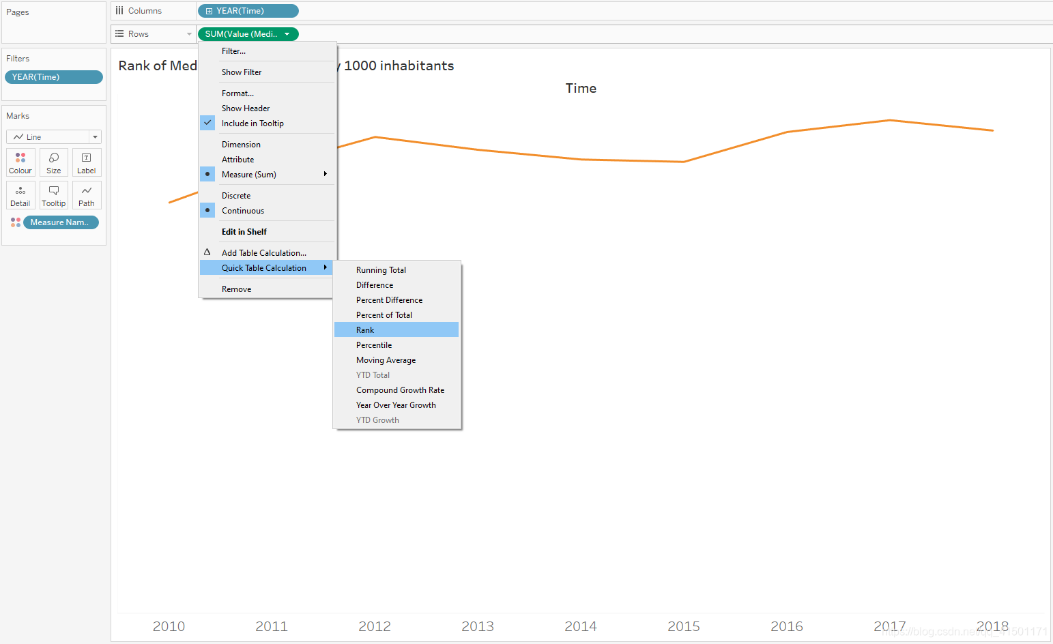The width and height of the screenshot is (1053, 644).
Task: Click the YEAR(Time) pill on Columns
Action: [248, 11]
